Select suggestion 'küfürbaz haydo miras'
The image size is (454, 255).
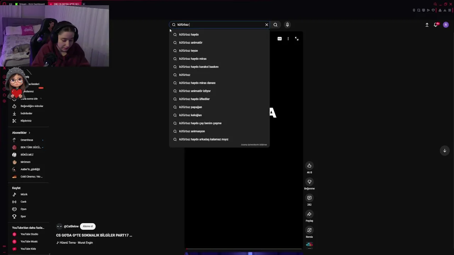tap(219, 59)
